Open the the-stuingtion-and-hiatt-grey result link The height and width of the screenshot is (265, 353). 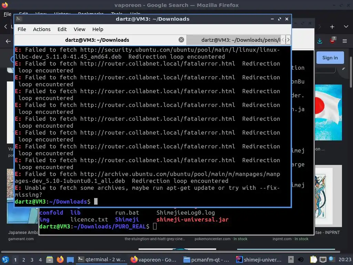pos(155,239)
